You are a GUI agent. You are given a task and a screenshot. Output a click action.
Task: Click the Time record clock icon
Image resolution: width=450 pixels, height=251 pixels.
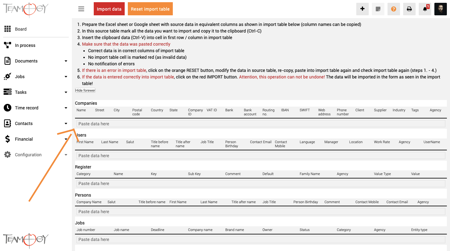click(x=7, y=108)
